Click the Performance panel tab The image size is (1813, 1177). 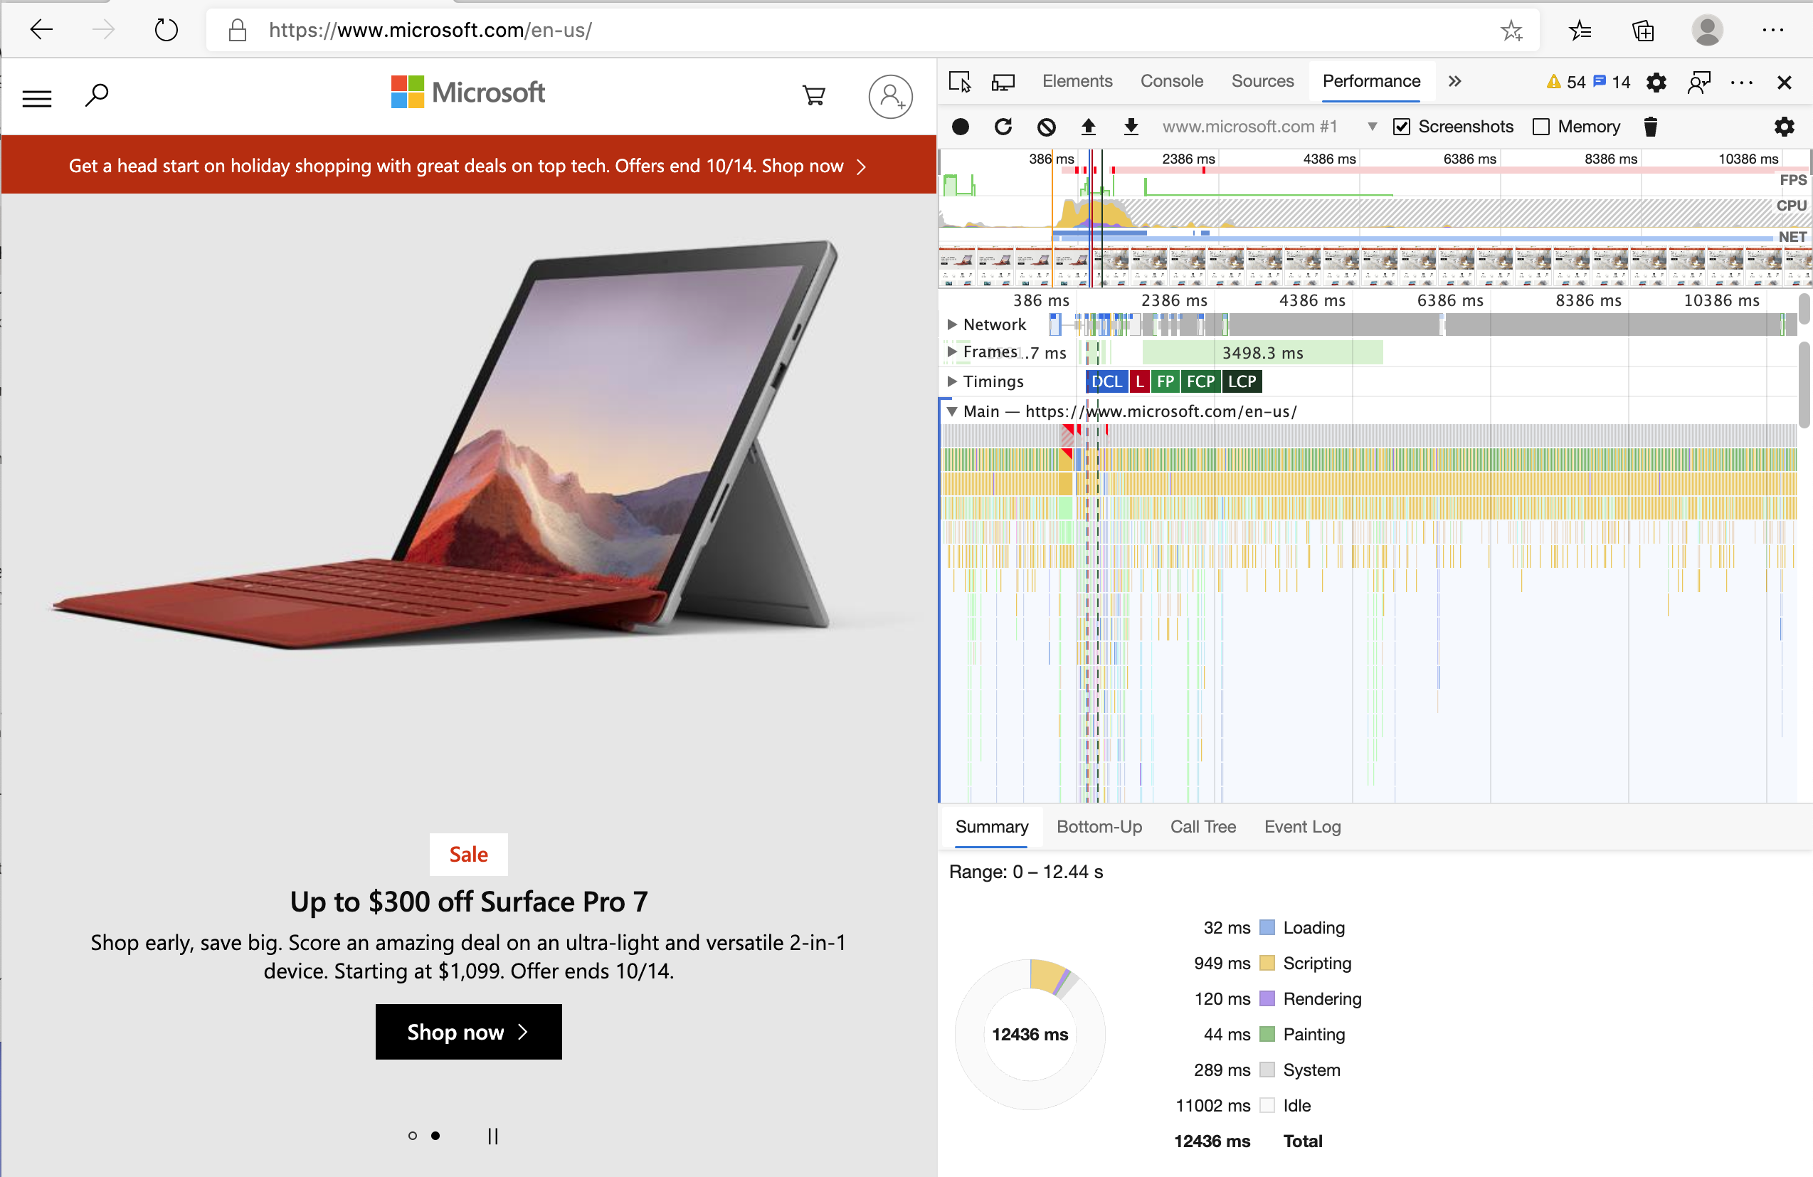point(1370,82)
